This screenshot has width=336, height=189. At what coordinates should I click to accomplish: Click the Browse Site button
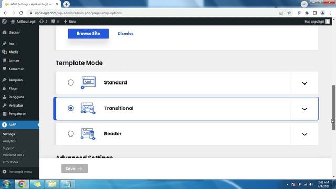pos(88,34)
